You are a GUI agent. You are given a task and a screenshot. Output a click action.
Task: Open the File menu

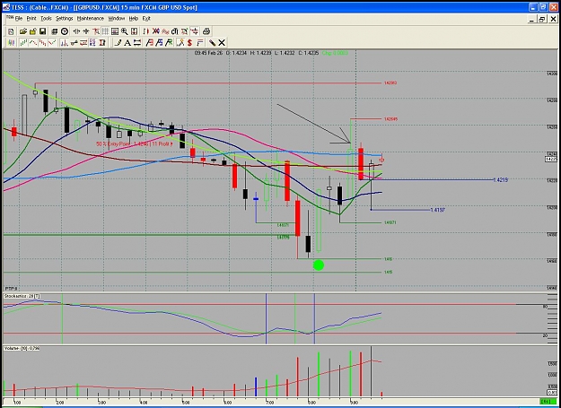[x=19, y=18]
